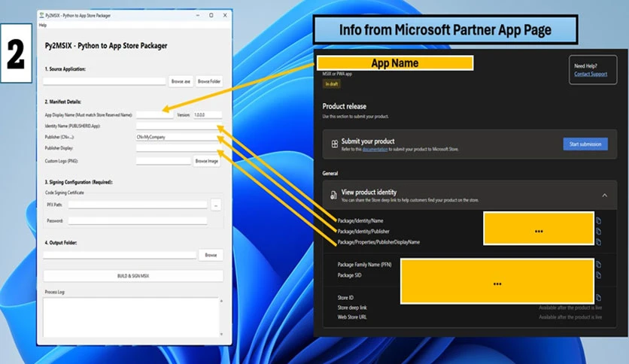This screenshot has width=629, height=364.
Task: Click the Publisher field with CN=MyCompany
Action: pos(179,137)
